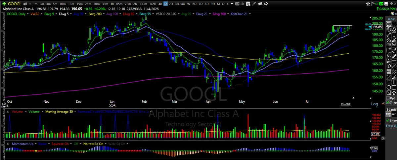Screen dimensions: 397x160
Task: Uncheck the Snap checkbox
Action: pos(388,102)
